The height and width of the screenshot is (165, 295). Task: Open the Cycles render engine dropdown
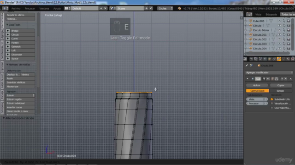[x=165, y=8]
